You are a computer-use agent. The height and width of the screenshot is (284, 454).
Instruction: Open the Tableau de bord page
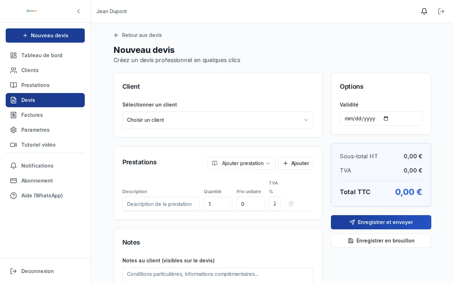(45, 55)
